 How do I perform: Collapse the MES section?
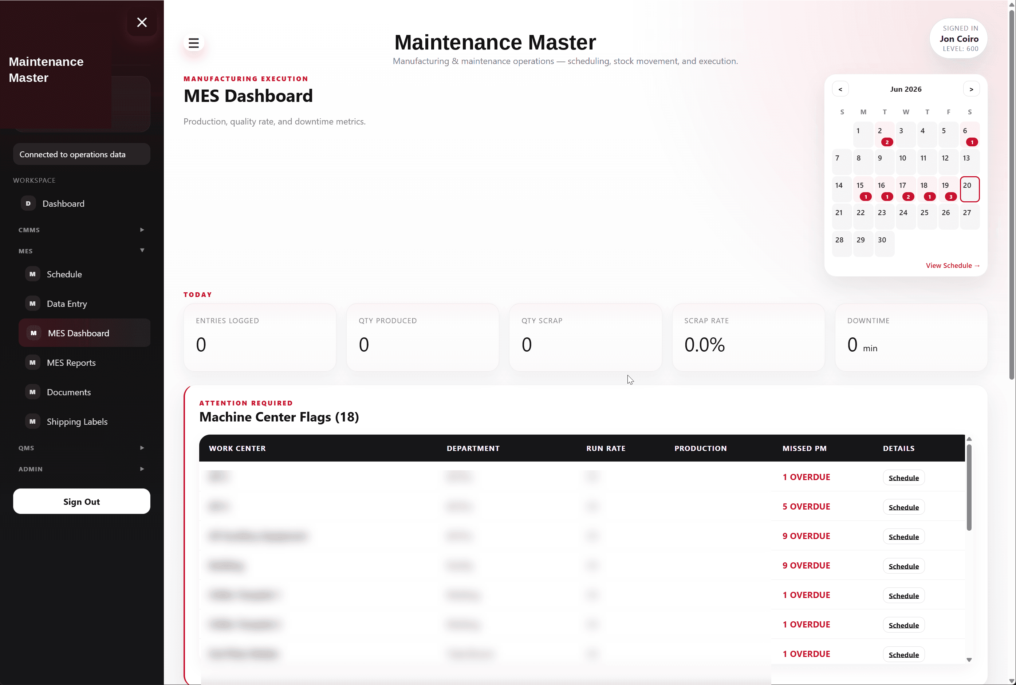[x=82, y=251]
